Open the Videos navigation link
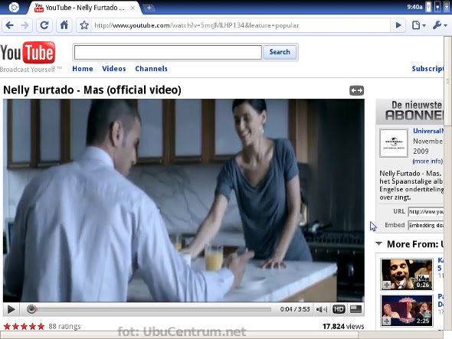This screenshot has width=452, height=339. click(x=114, y=69)
